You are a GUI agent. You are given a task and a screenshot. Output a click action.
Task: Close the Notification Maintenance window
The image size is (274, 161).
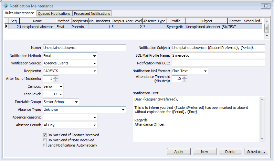pyautogui.click(x=266, y=6)
